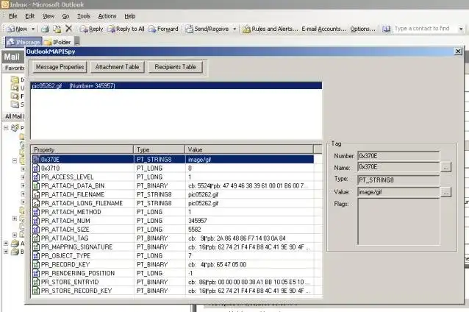Click the Value column header
469x312 pixels.
pyautogui.click(x=249, y=149)
